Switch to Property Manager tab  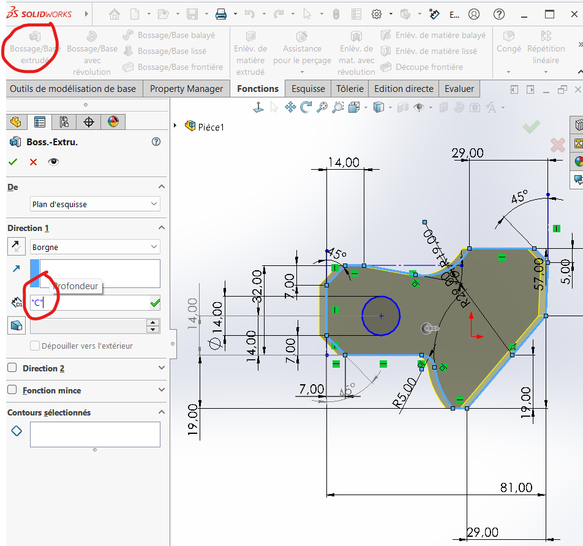186,89
